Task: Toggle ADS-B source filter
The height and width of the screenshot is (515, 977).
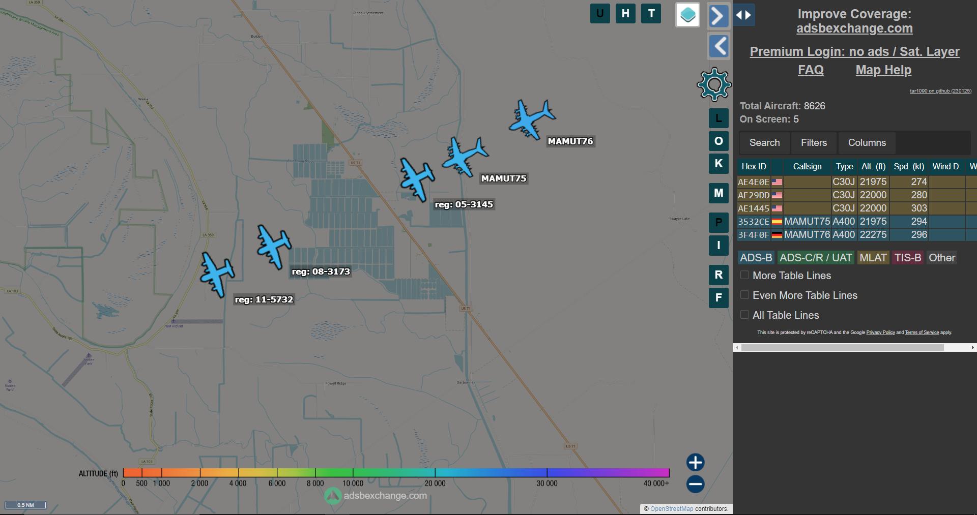Action: coord(756,258)
